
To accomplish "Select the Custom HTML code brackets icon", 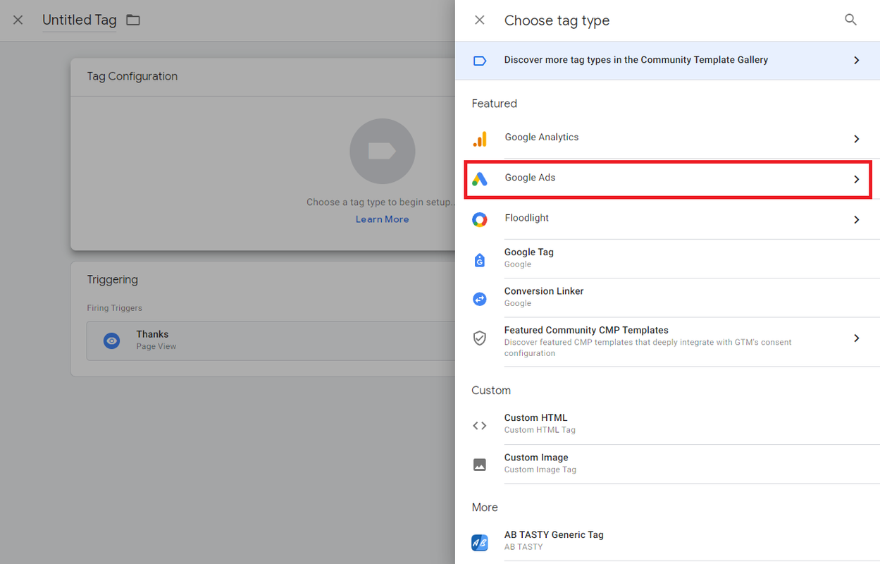I will (x=480, y=425).
